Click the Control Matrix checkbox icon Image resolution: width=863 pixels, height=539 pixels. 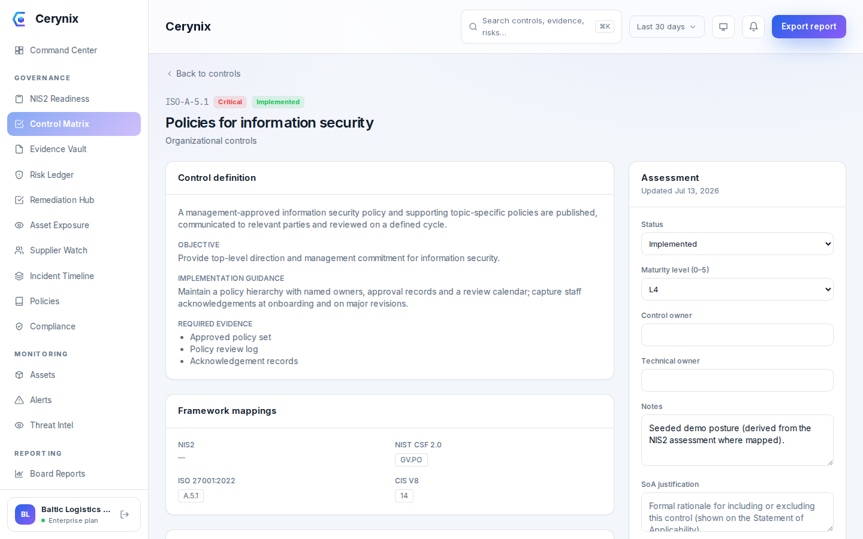[19, 124]
